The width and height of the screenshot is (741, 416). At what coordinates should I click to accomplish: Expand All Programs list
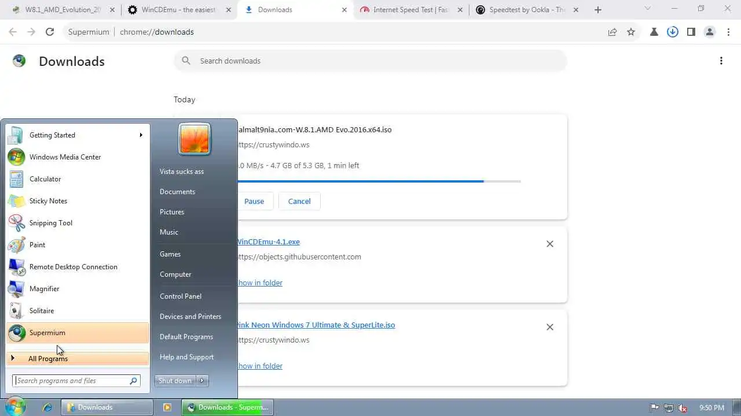click(x=78, y=359)
